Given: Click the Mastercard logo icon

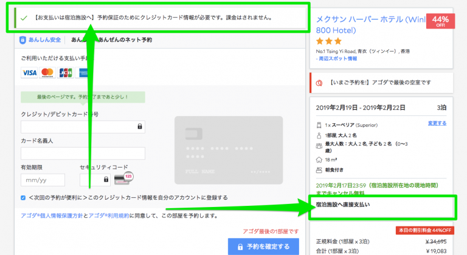Looking at the screenshot, I should click(x=47, y=73).
